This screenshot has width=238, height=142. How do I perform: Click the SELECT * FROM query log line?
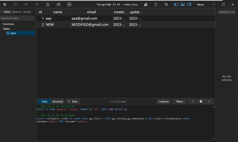82,109
